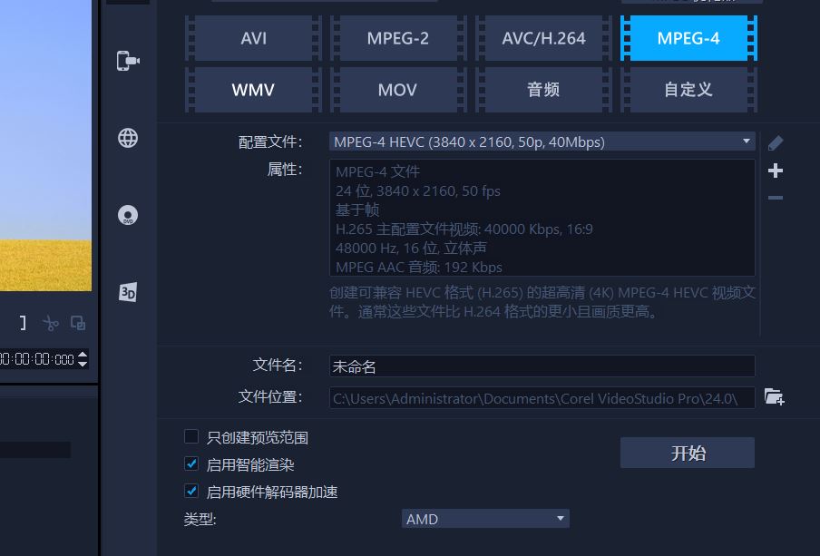Click the 开始 start button
820x556 pixels.
687,453
